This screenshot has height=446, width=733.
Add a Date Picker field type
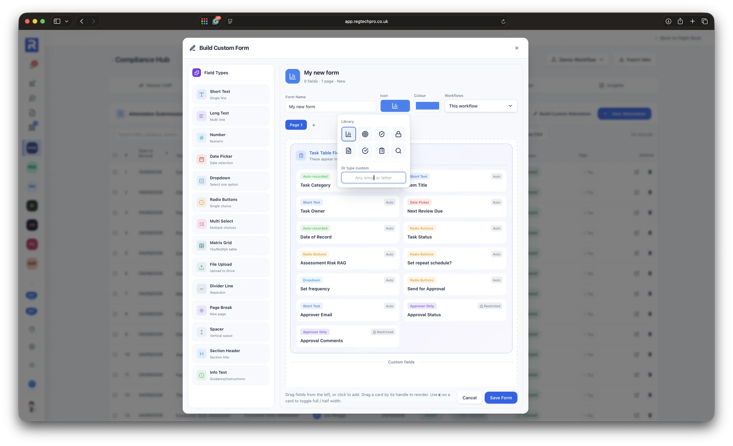click(x=231, y=159)
